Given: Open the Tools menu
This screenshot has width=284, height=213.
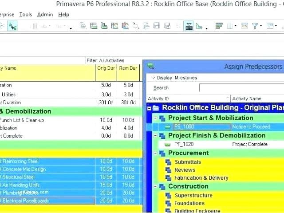Looking at the screenshot, I should [x=26, y=15].
